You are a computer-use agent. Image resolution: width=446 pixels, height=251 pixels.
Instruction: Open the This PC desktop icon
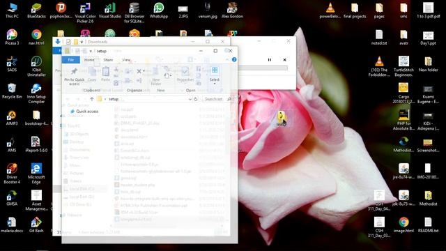point(12,11)
